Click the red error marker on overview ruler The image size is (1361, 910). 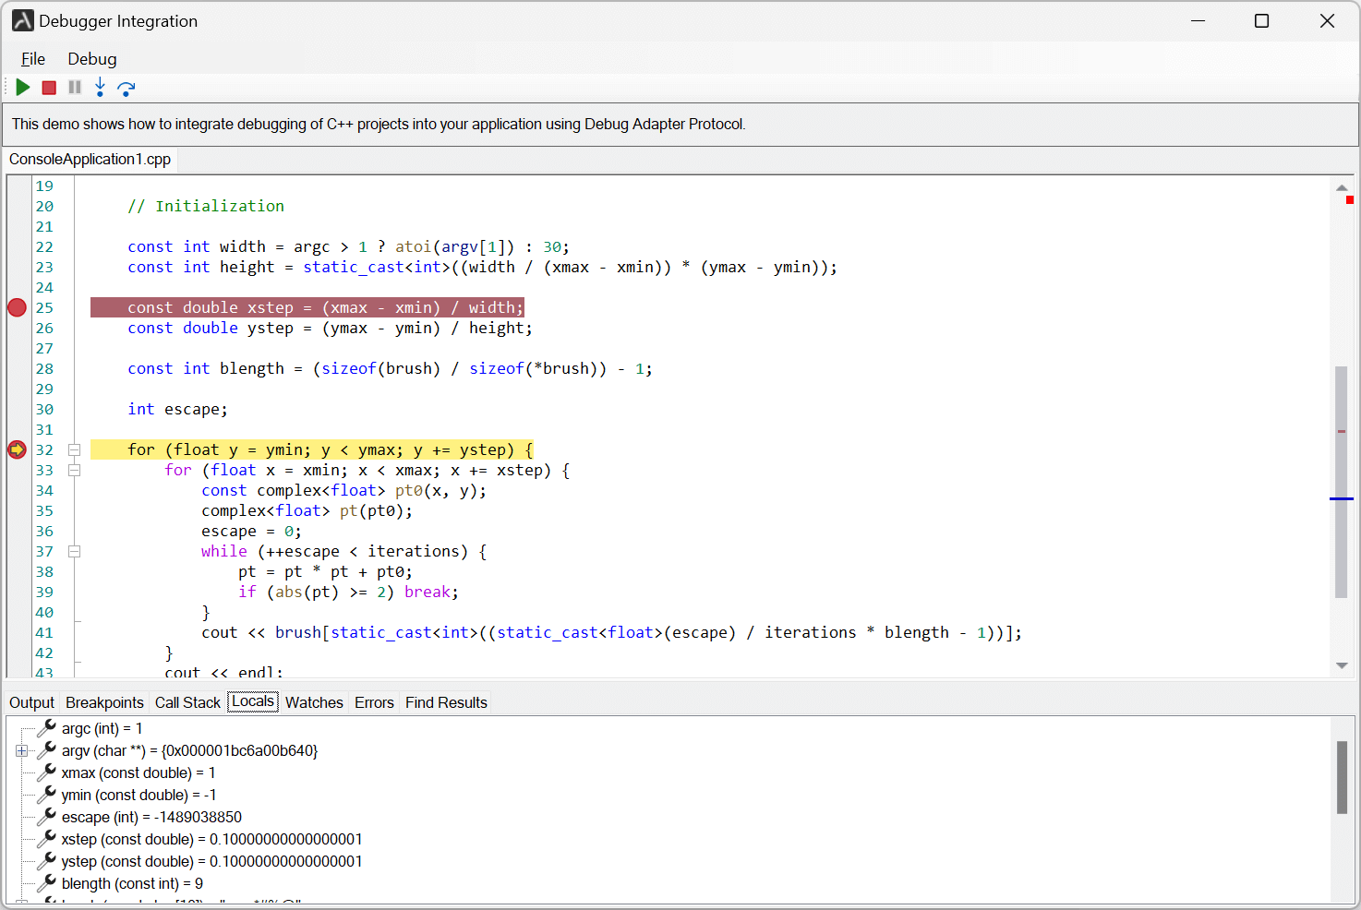coord(1350,200)
